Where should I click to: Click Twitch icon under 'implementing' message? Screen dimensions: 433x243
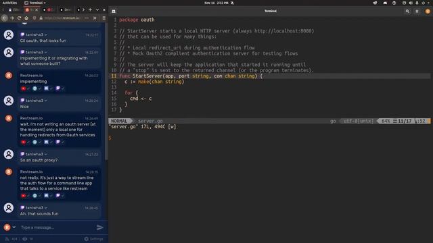coord(58,88)
